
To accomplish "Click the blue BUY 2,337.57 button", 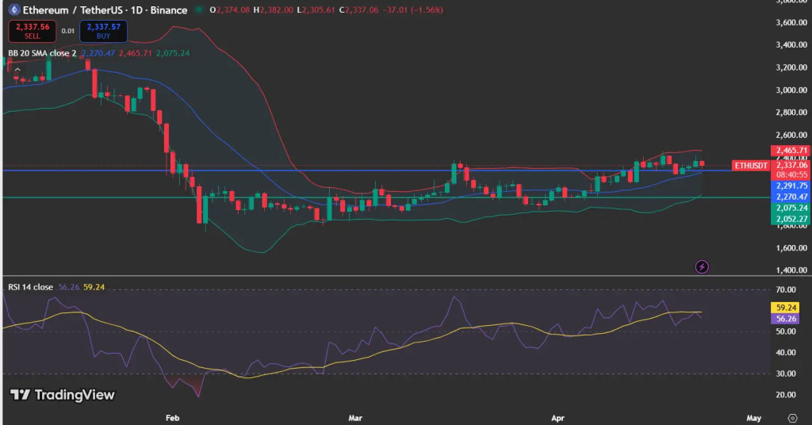I will pyautogui.click(x=104, y=31).
